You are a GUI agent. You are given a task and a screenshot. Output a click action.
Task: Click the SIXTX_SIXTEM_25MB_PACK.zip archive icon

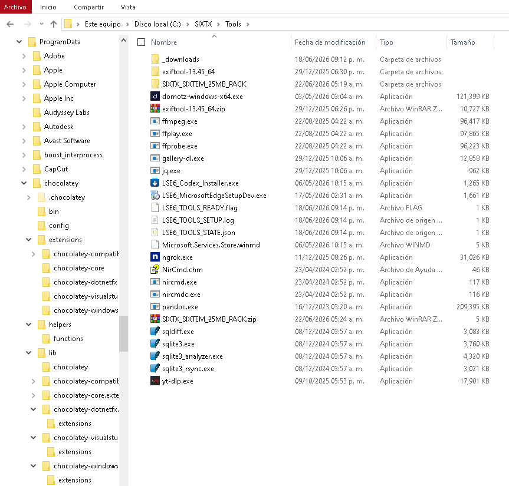pyautogui.click(x=155, y=319)
